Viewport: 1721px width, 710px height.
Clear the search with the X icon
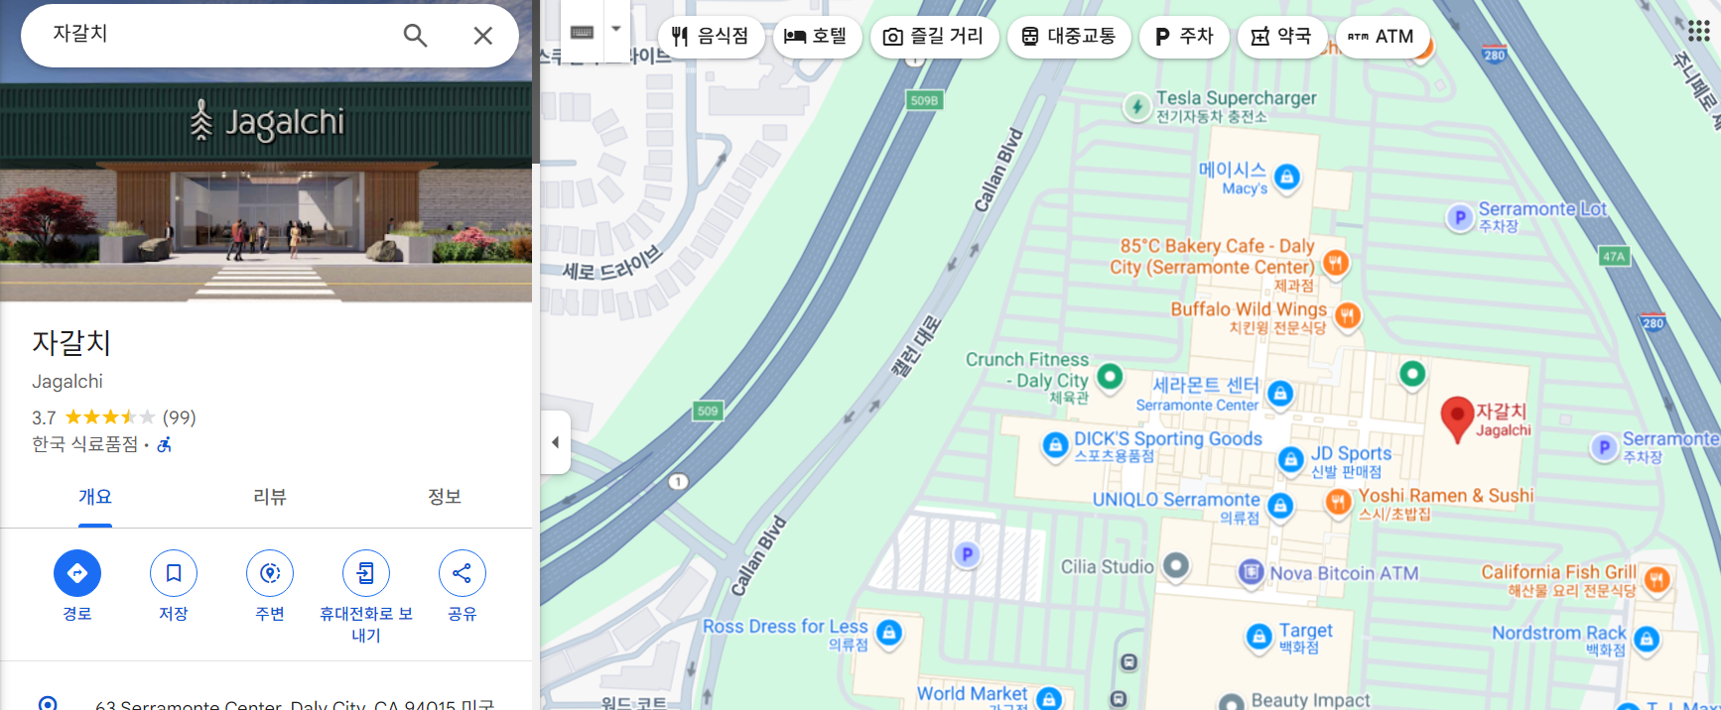pos(483,36)
